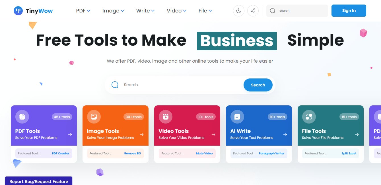Click the arrow on File Tools card

pos(357,135)
